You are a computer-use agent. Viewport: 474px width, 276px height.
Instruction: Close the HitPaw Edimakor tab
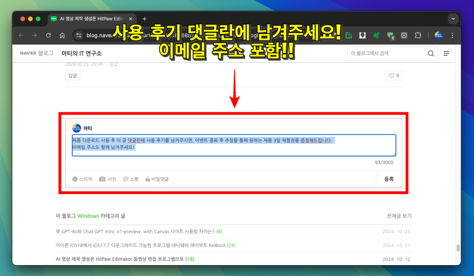[x=131, y=19]
